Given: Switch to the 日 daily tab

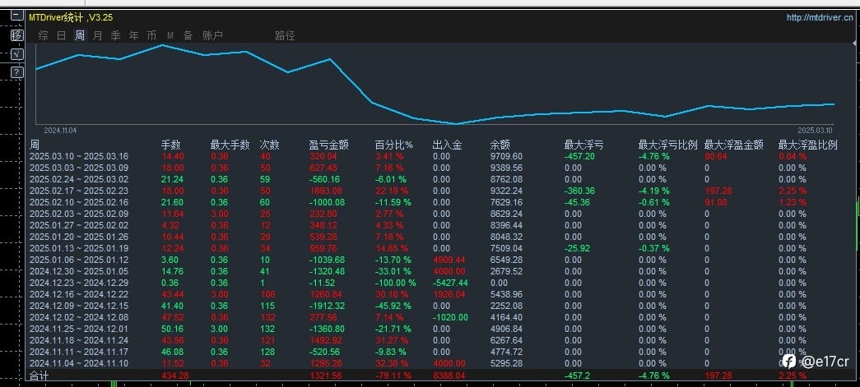Looking at the screenshot, I should 62,35.
